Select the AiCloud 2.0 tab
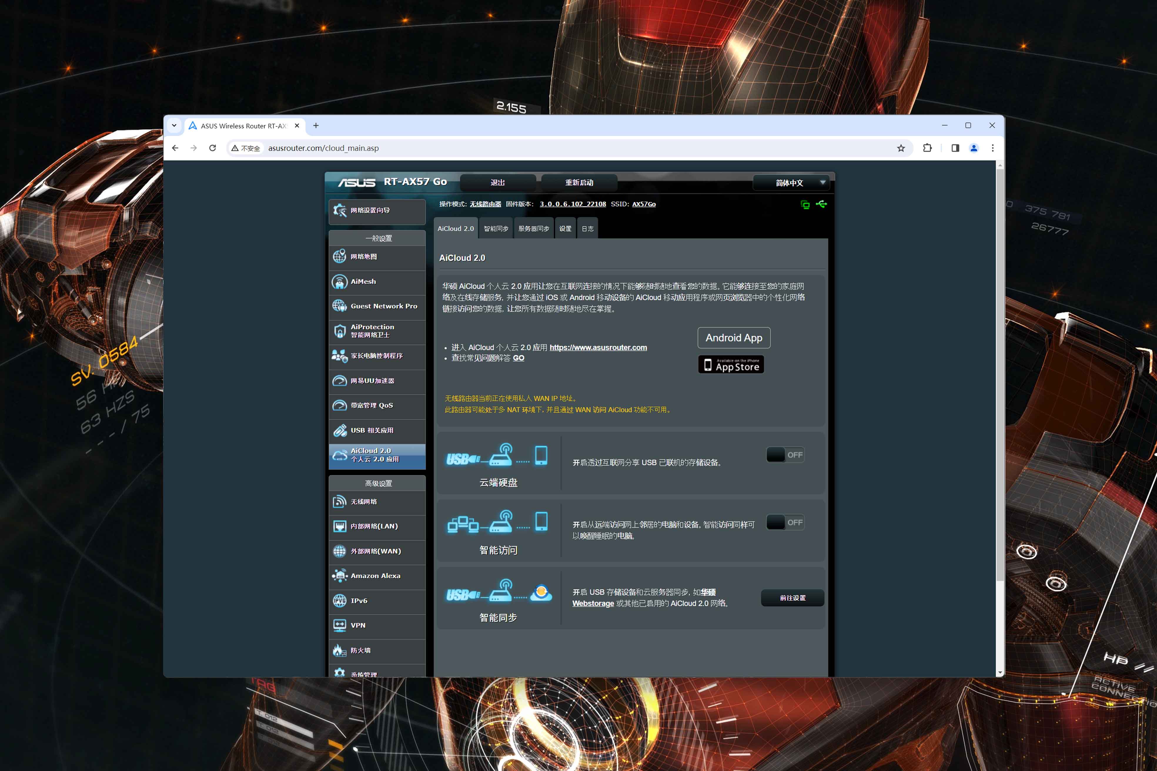 coord(456,228)
